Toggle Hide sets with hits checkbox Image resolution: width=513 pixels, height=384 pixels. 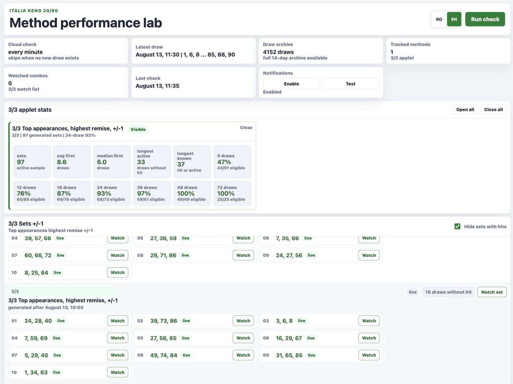pos(457,226)
